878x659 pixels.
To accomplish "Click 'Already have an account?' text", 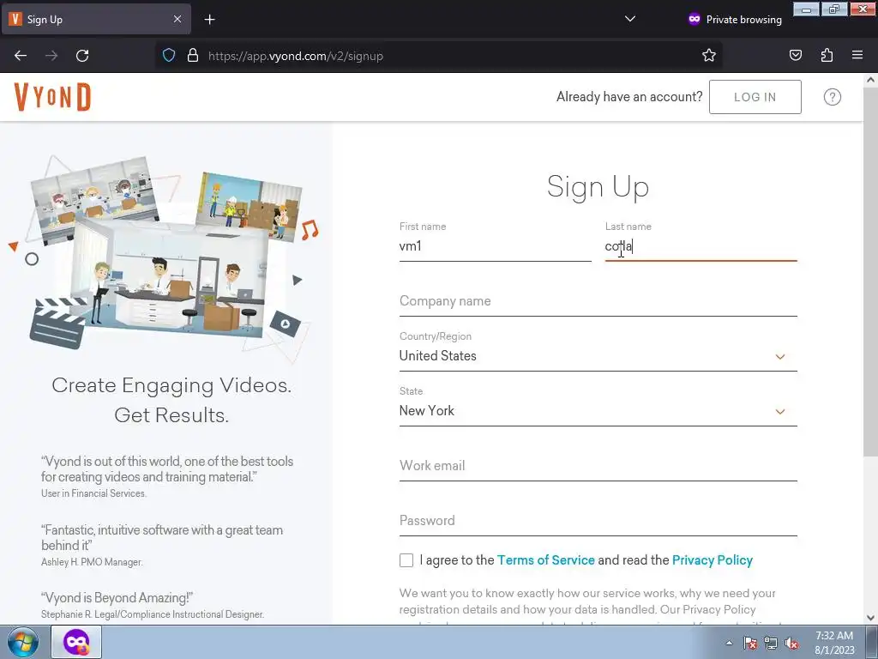I will [x=629, y=97].
